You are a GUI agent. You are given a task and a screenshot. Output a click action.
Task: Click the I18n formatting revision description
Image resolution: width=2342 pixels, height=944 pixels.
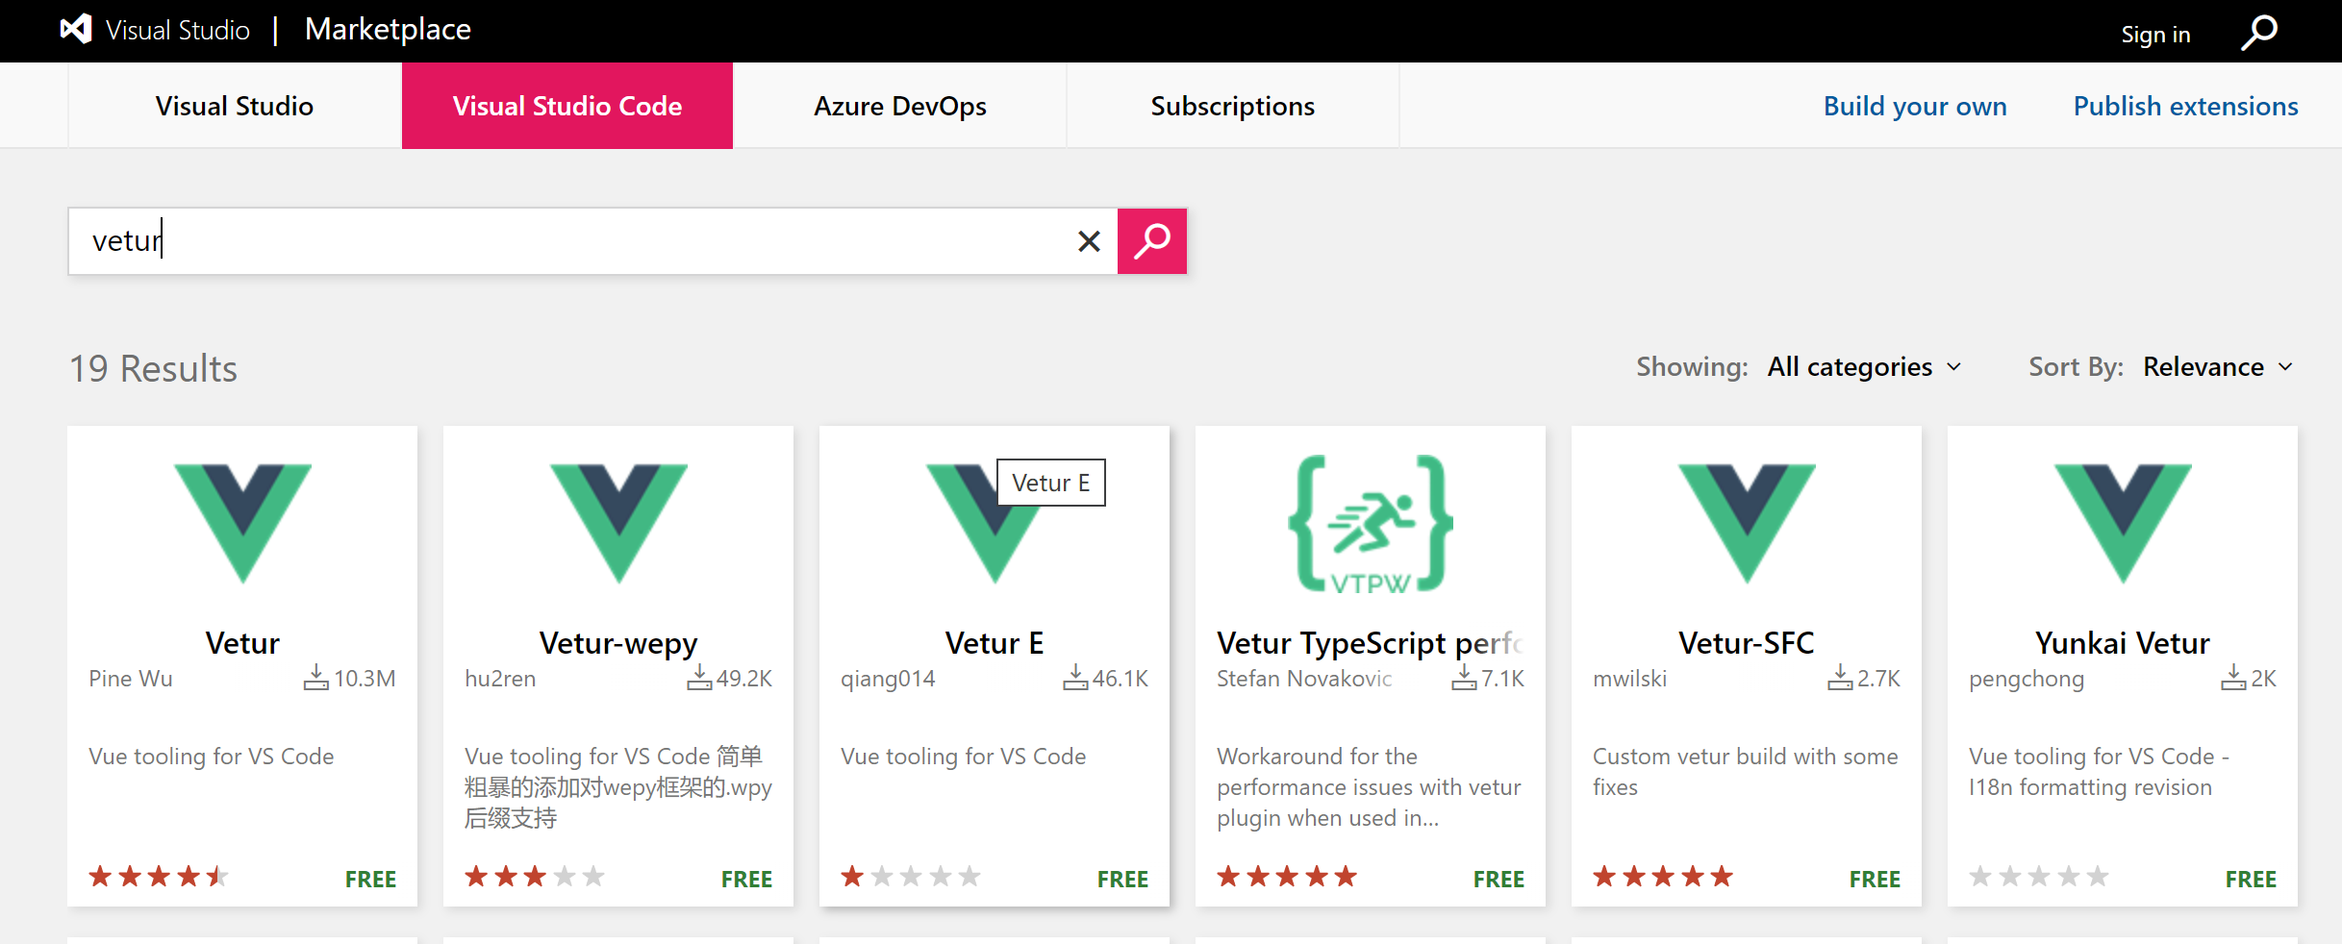click(x=2099, y=772)
